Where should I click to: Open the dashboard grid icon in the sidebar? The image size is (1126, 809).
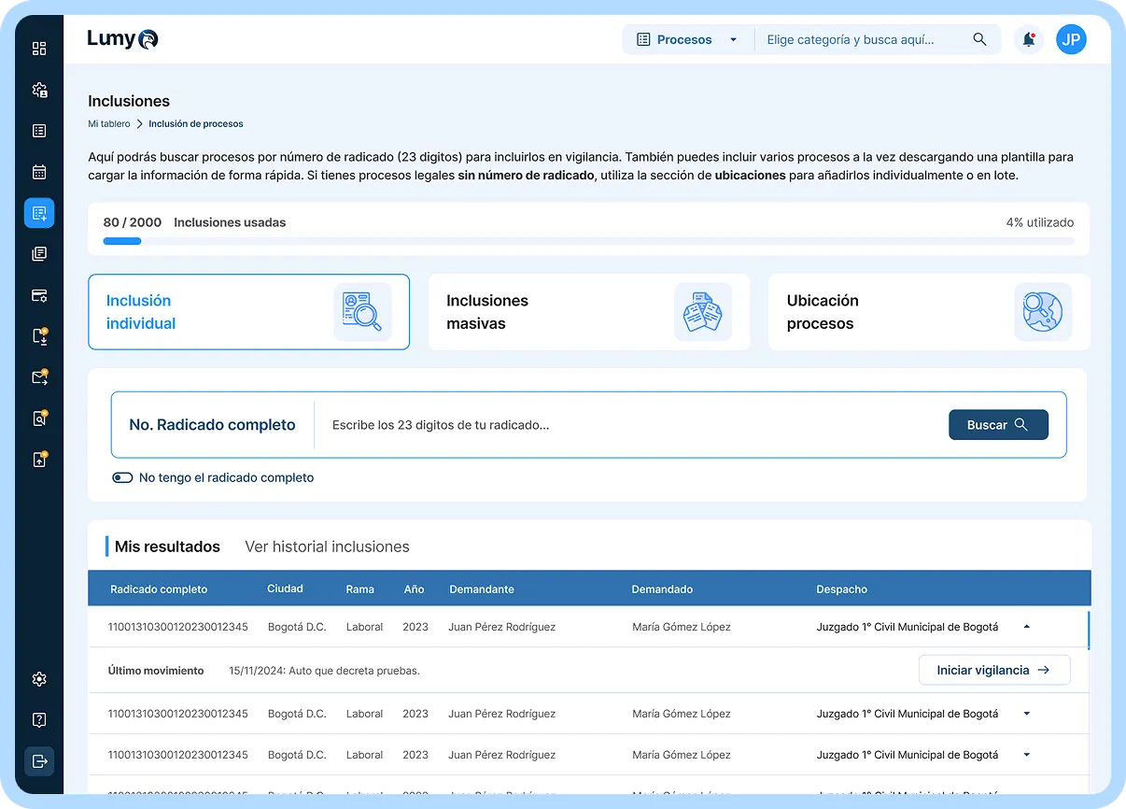point(38,49)
